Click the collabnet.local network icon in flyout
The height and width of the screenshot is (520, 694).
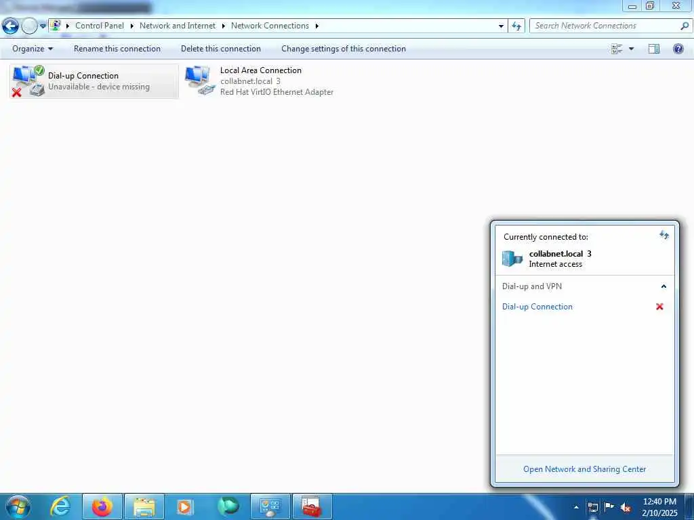512,258
